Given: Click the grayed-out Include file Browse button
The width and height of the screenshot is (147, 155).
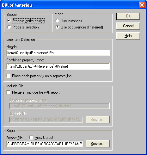Looking at the screenshot, I should [98, 120].
